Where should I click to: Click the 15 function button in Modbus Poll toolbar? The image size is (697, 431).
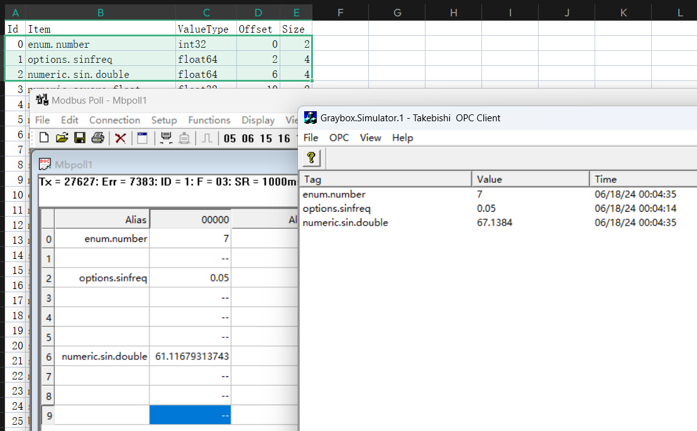[x=266, y=139]
